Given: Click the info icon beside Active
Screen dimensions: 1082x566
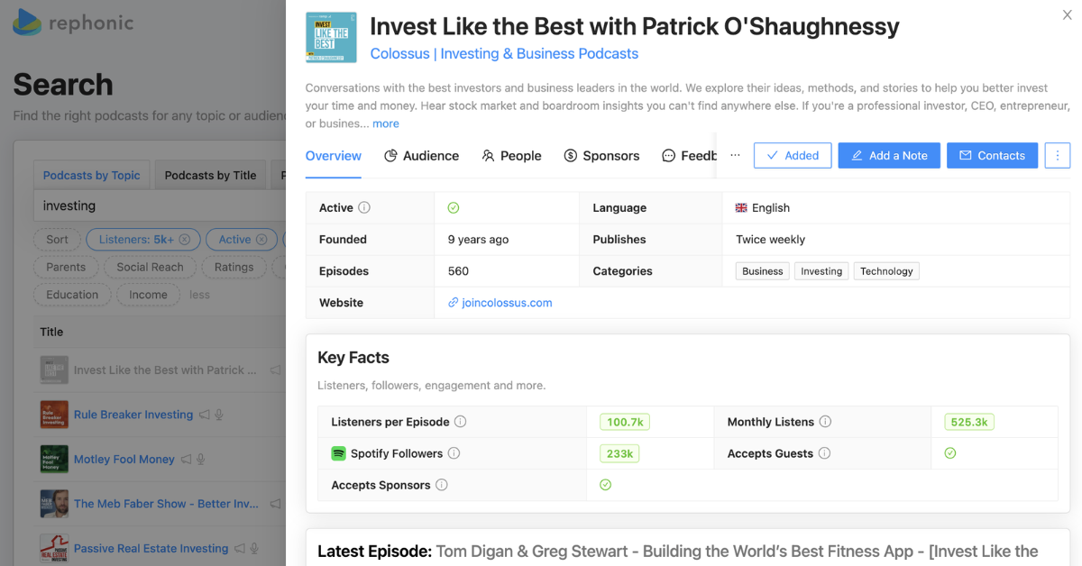Looking at the screenshot, I should click(x=364, y=207).
